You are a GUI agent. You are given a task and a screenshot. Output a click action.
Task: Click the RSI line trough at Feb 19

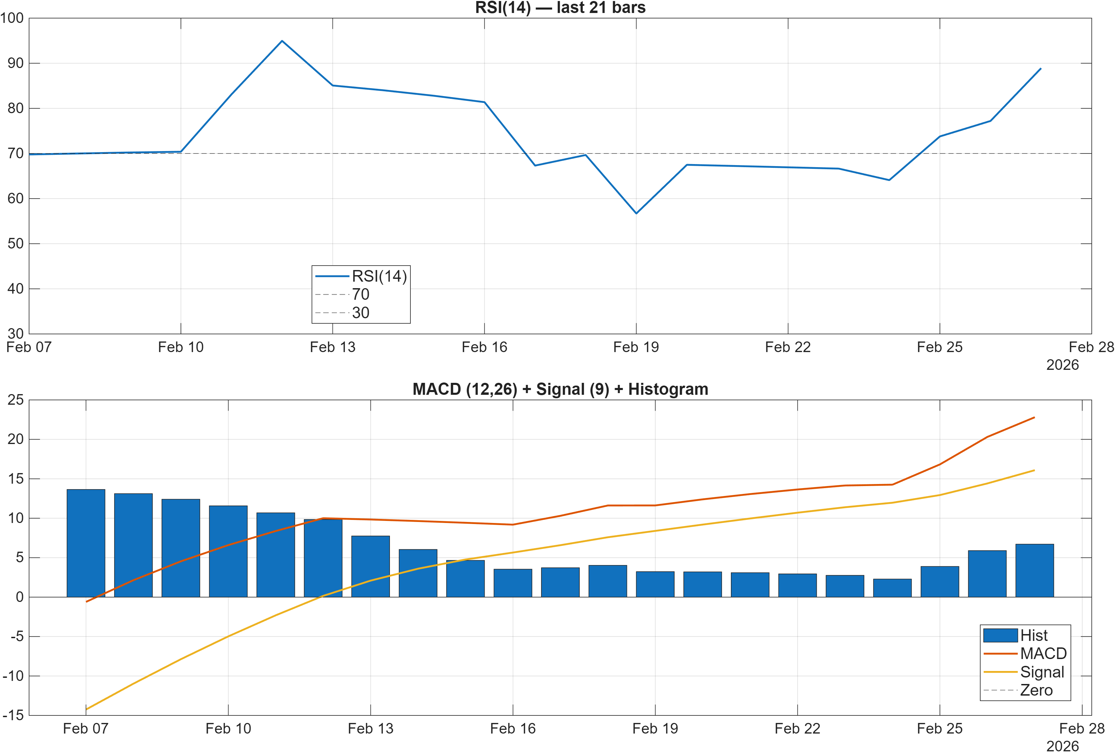tap(636, 213)
